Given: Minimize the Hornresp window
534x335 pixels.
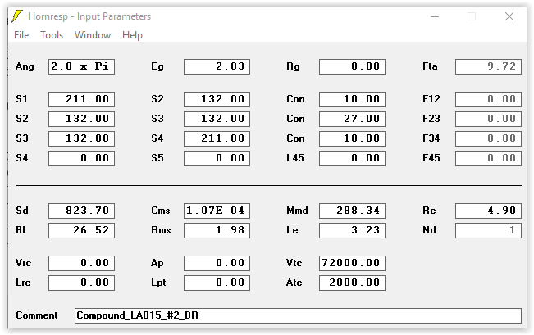Looking at the screenshot, I should coord(435,16).
